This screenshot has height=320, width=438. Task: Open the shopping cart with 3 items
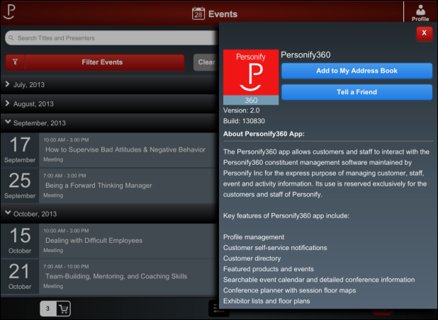point(55,309)
